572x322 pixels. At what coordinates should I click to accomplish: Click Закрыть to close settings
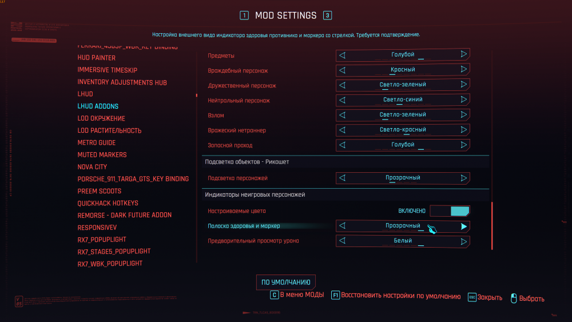tap(490, 297)
